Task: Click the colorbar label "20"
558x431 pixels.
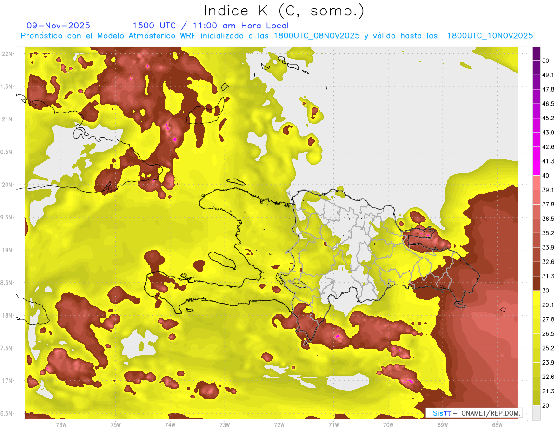Action: point(546,406)
